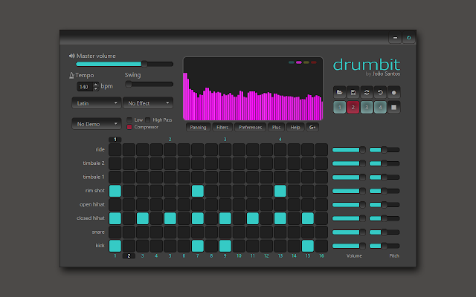
Task: Click the 'open hihat' row label
Action: pos(92,205)
